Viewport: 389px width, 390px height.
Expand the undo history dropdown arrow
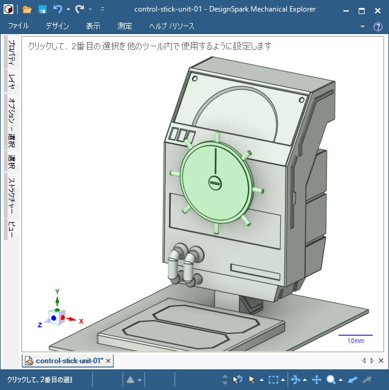click(x=68, y=10)
